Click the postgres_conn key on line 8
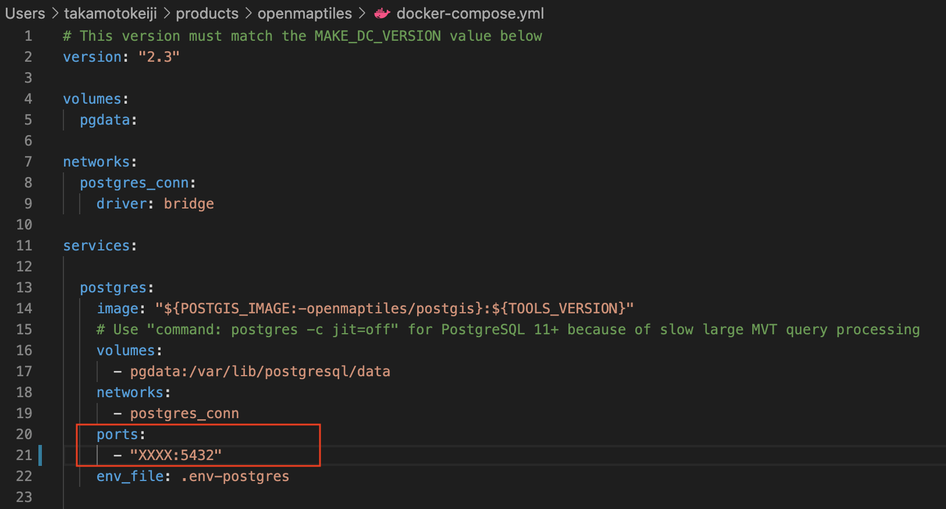The width and height of the screenshot is (946, 509). point(134,183)
